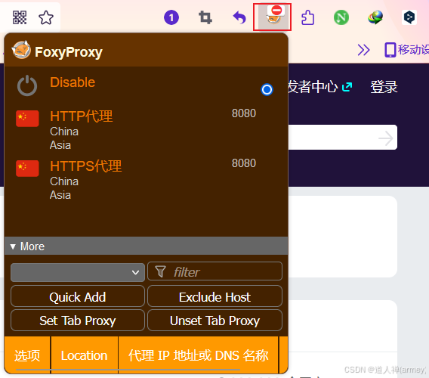429x378 pixels.
Task: Click the Quick Add button
Action: pyautogui.click(x=78, y=296)
